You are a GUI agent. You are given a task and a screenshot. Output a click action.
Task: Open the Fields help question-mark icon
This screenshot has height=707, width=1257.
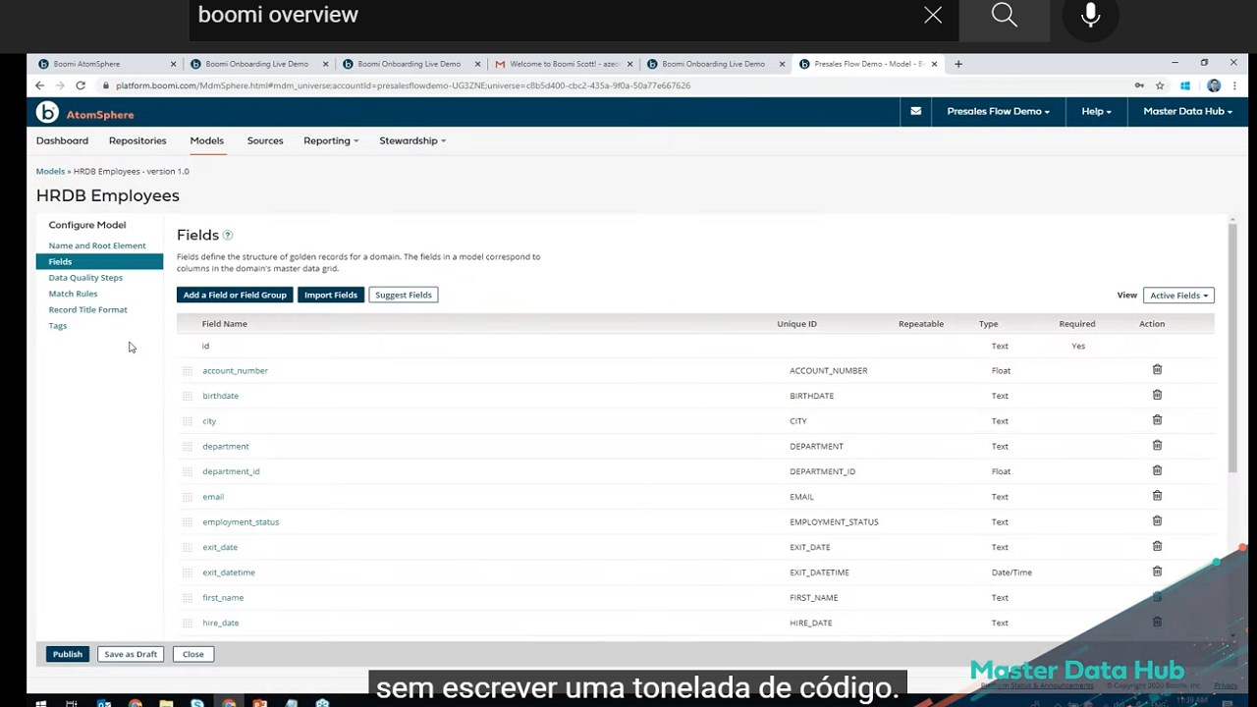click(x=228, y=236)
